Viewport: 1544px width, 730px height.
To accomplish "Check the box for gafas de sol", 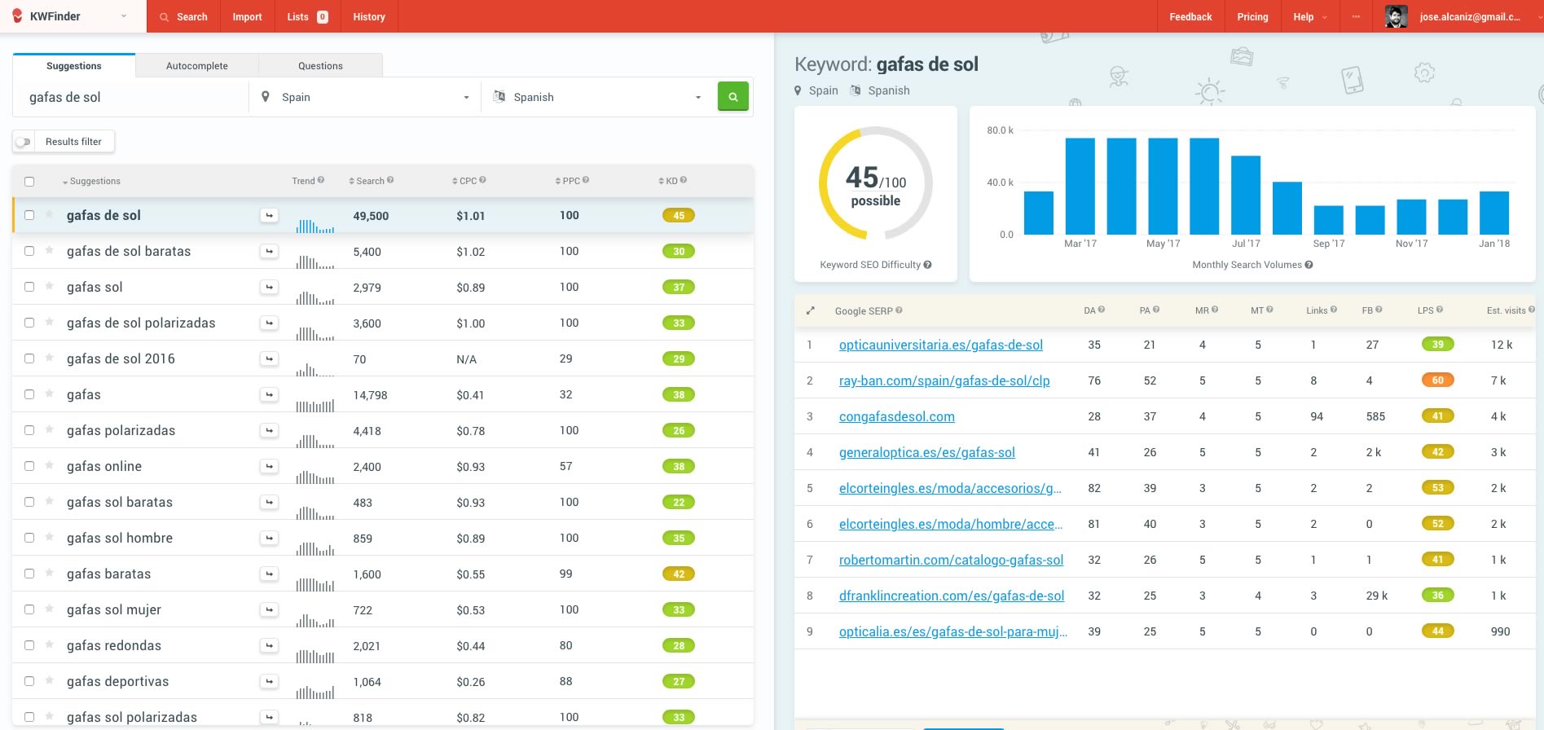I will pyautogui.click(x=29, y=215).
